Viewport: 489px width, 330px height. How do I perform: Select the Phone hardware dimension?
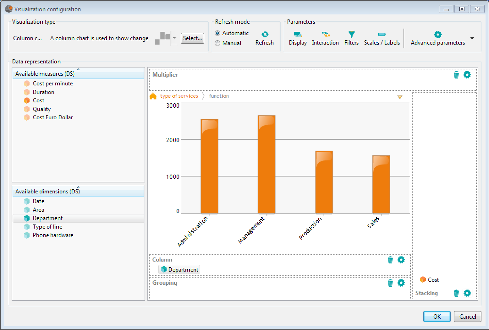pyautogui.click(x=49, y=235)
